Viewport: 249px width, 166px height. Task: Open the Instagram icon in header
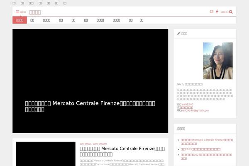coord(212,12)
